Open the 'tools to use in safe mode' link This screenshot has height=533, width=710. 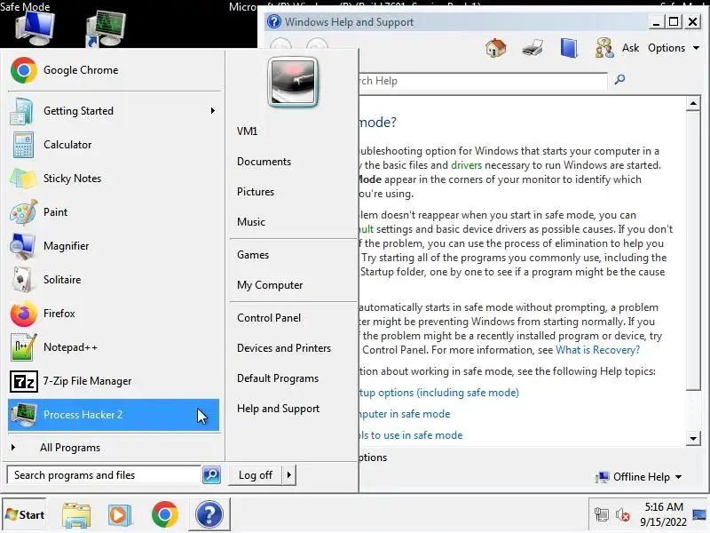(411, 435)
